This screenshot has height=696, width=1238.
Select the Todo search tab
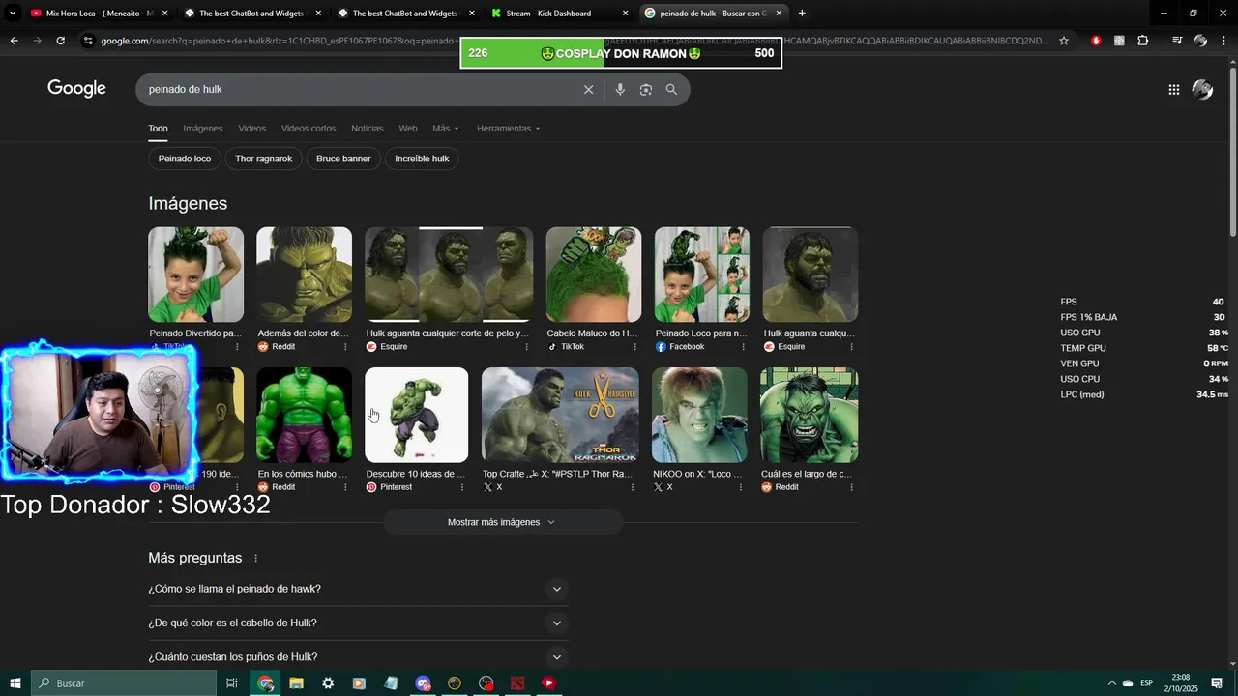click(x=158, y=129)
